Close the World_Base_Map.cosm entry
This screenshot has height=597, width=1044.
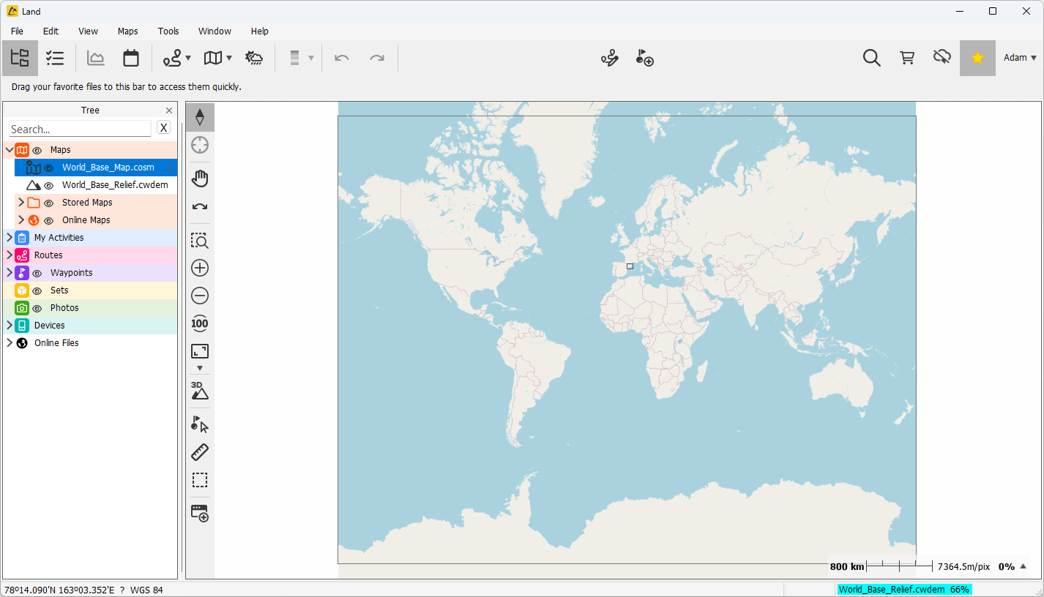(x=169, y=167)
